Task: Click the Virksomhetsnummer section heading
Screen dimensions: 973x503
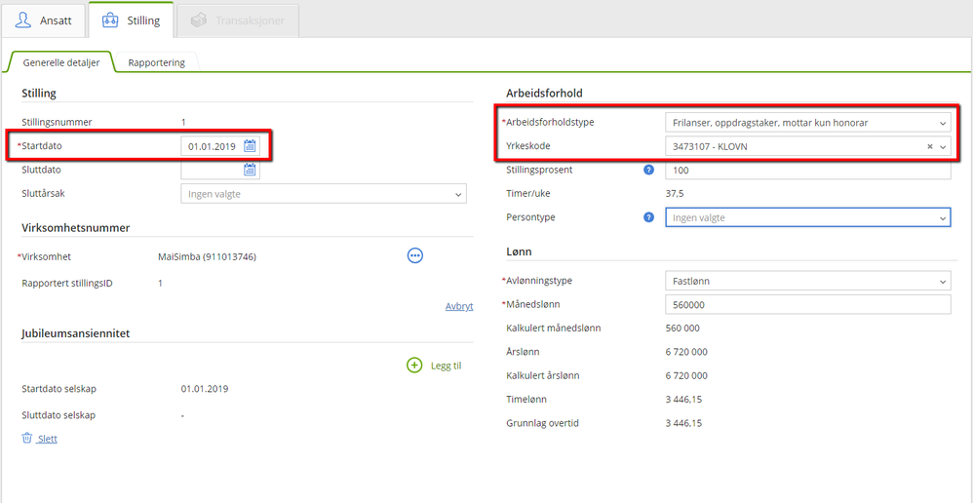Action: (76, 228)
